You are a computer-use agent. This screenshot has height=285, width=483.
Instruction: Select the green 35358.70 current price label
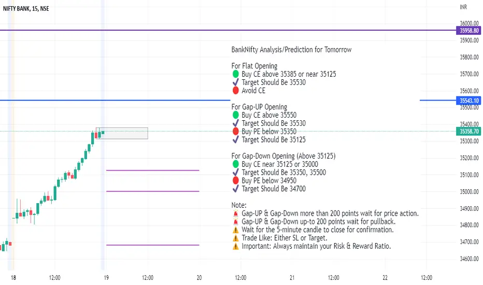click(x=468, y=132)
